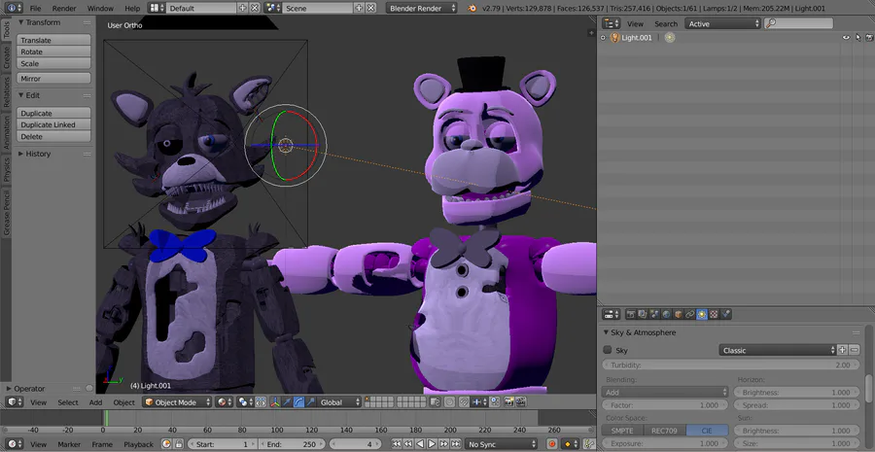This screenshot has height=452, width=875.
Task: Open the File menu
Action: click(x=35, y=9)
